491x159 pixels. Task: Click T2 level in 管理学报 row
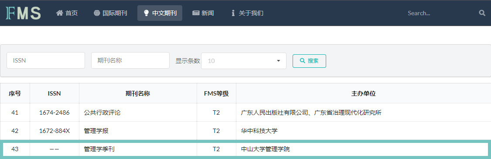pos(216,131)
